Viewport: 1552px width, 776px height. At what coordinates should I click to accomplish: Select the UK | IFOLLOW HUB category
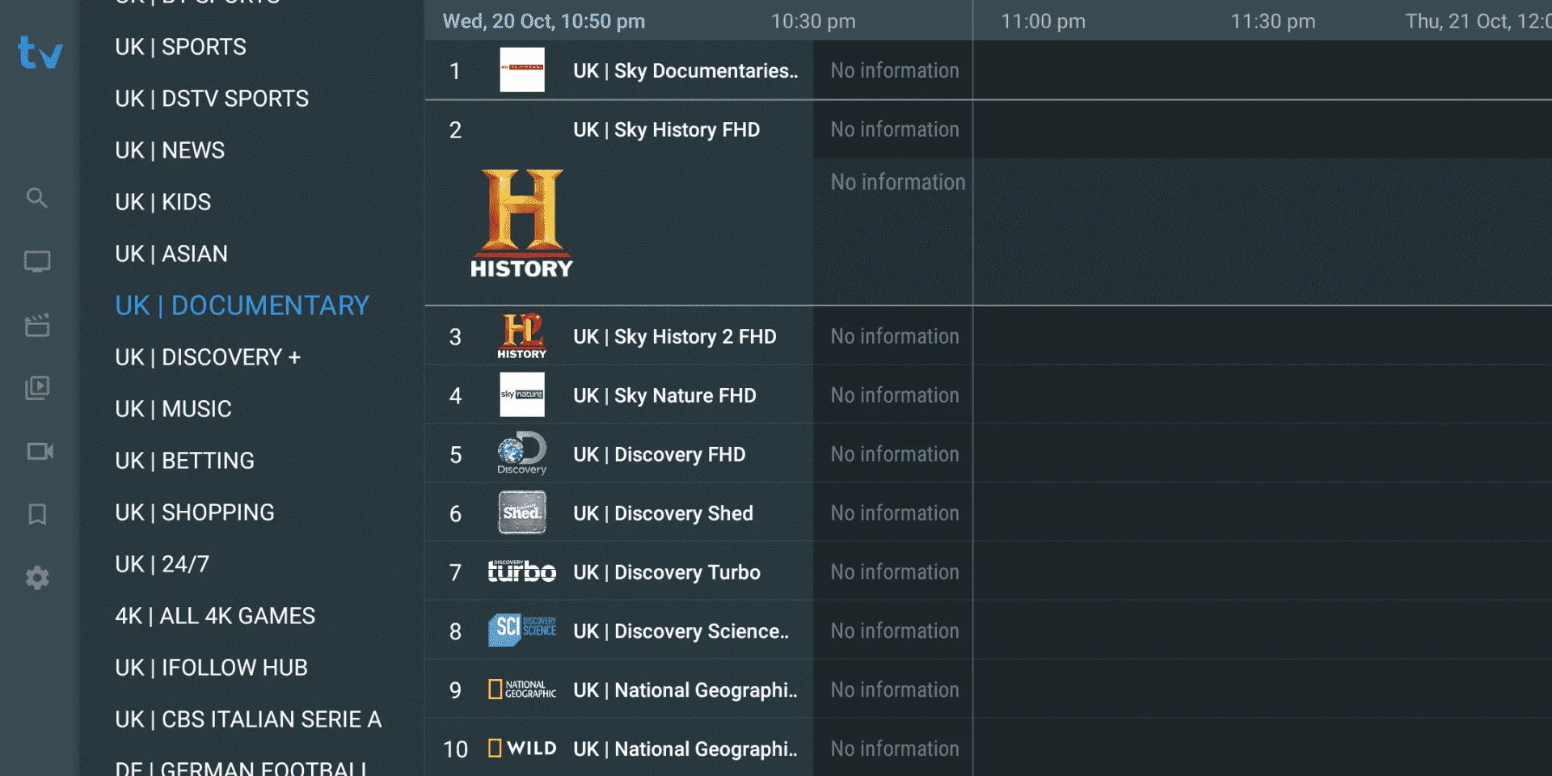(x=211, y=668)
